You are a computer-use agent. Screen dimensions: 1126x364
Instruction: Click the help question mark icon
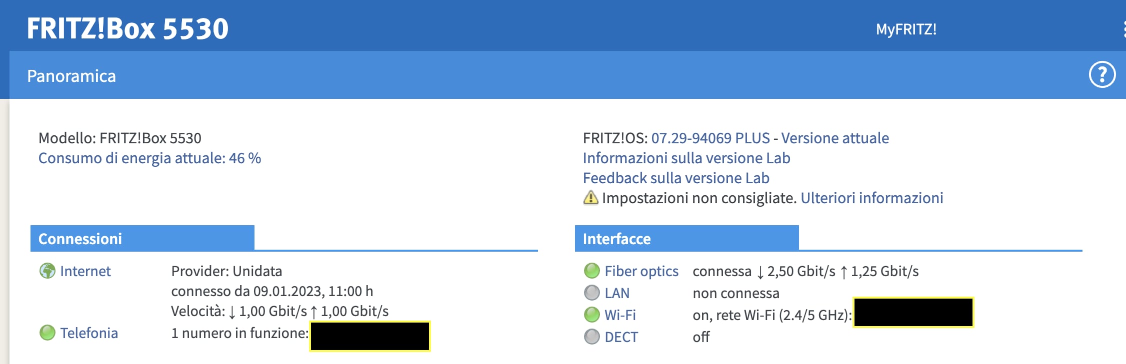[1102, 75]
